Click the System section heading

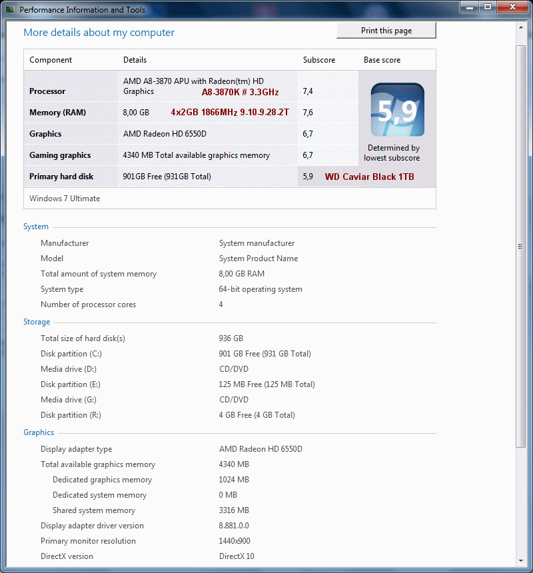(36, 227)
